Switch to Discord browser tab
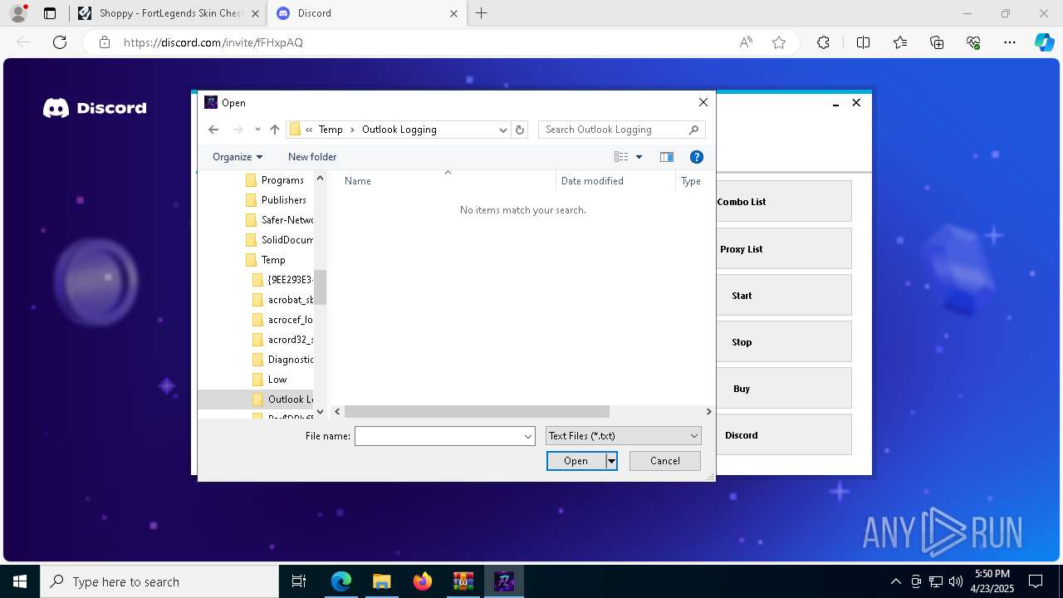Viewport: 1063px width, 598px height. coord(365,13)
